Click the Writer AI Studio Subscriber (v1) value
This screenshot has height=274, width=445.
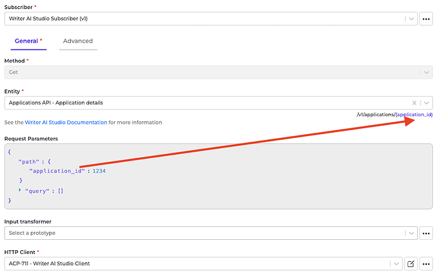(x=48, y=19)
